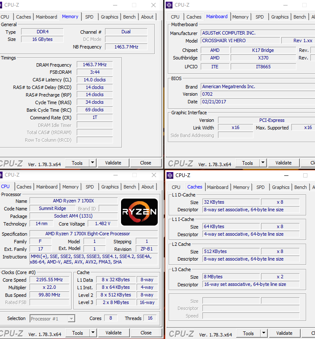The height and width of the screenshot is (339, 315).
Task: Click the Core Speed 2195.55 MHz value
Action: [49, 280]
